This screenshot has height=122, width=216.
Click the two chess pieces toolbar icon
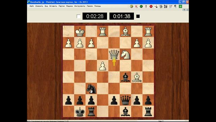pyautogui.click(x=166, y=6)
